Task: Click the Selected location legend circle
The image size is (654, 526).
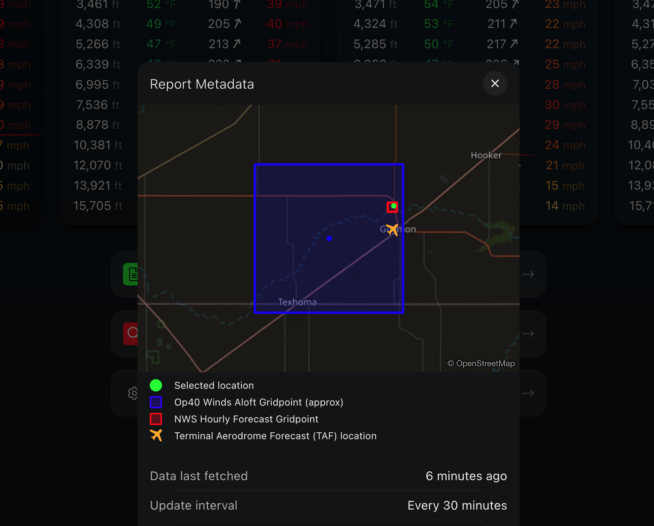Action: pyautogui.click(x=156, y=385)
